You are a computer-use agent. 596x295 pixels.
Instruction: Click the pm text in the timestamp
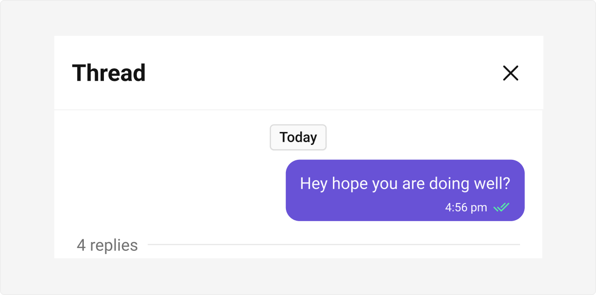click(x=479, y=208)
